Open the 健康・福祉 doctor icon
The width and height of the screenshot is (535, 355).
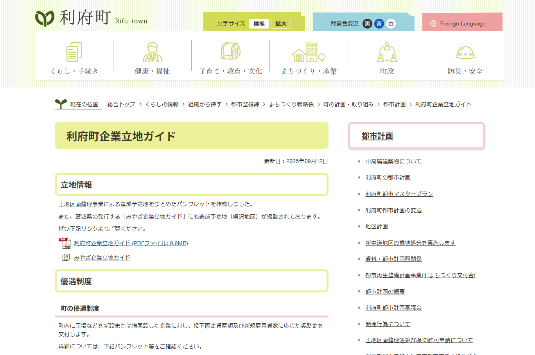(x=153, y=52)
